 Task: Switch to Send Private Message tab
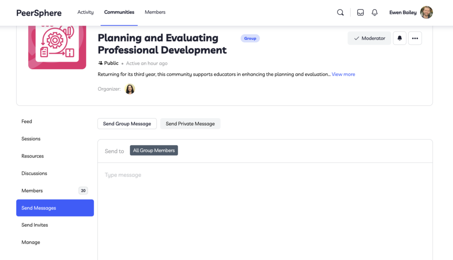coord(190,124)
